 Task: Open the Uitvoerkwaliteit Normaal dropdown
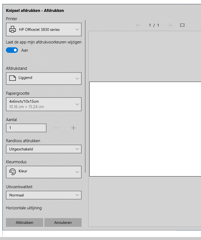click(x=44, y=195)
